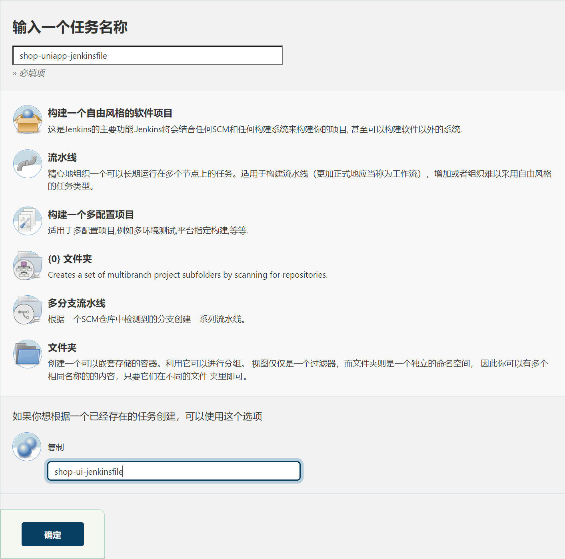Click the 适用于多配置项目 description text
The image size is (565, 559).
click(148, 231)
